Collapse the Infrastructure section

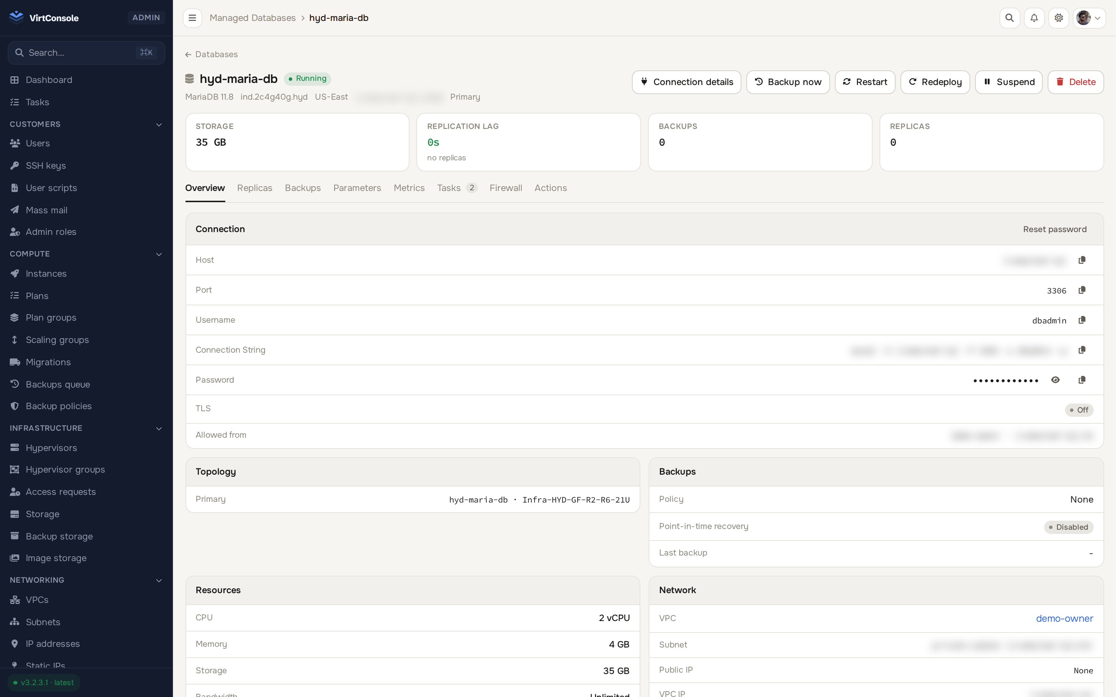pos(159,428)
